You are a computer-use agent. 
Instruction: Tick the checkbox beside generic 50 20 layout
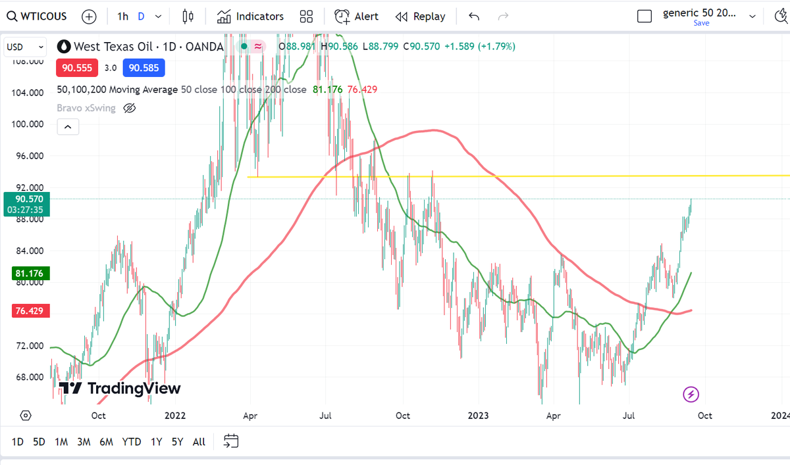point(645,16)
